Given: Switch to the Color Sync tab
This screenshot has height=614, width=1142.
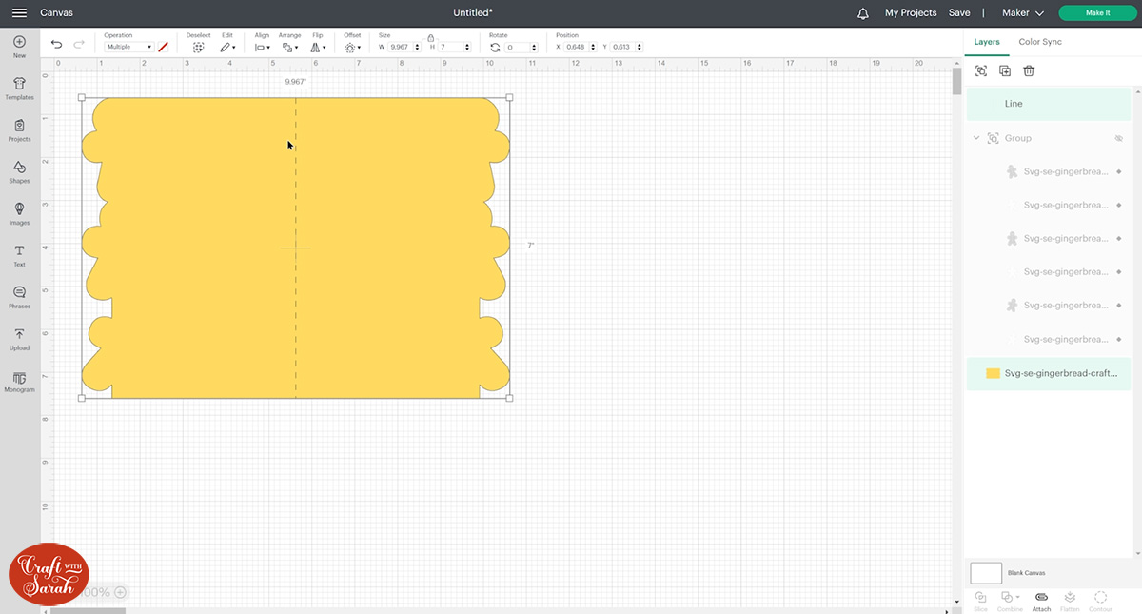Looking at the screenshot, I should (1039, 42).
